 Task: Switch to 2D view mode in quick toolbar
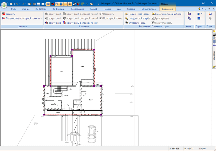(x=30, y=3)
